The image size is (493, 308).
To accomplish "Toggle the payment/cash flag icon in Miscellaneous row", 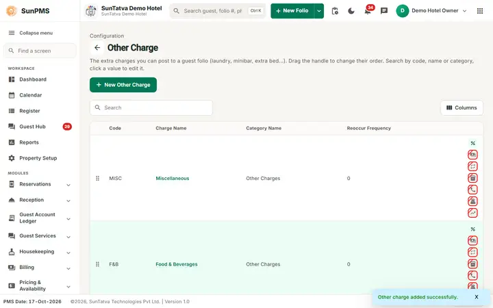I will [472, 155].
